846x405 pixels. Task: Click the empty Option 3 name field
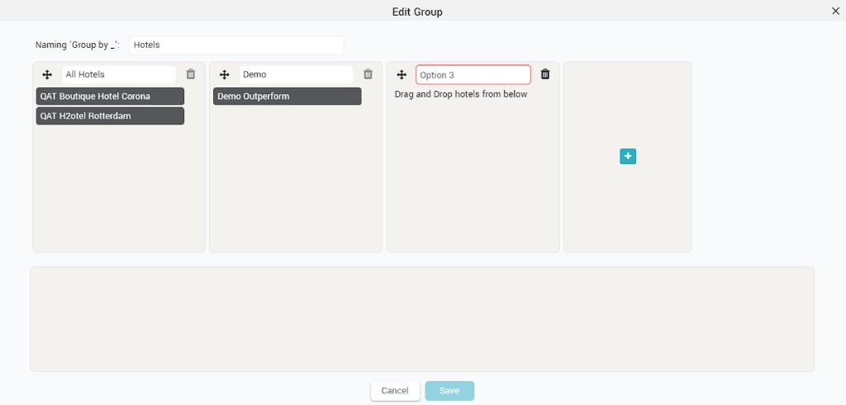click(x=473, y=75)
